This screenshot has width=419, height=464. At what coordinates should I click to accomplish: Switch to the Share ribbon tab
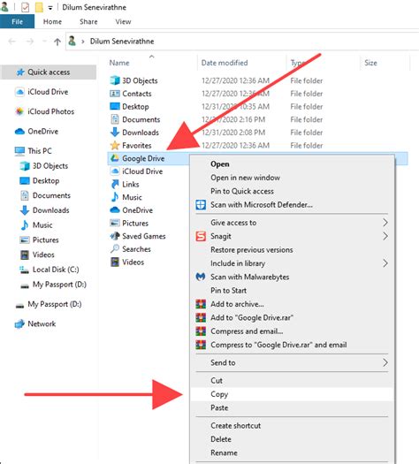(88, 21)
